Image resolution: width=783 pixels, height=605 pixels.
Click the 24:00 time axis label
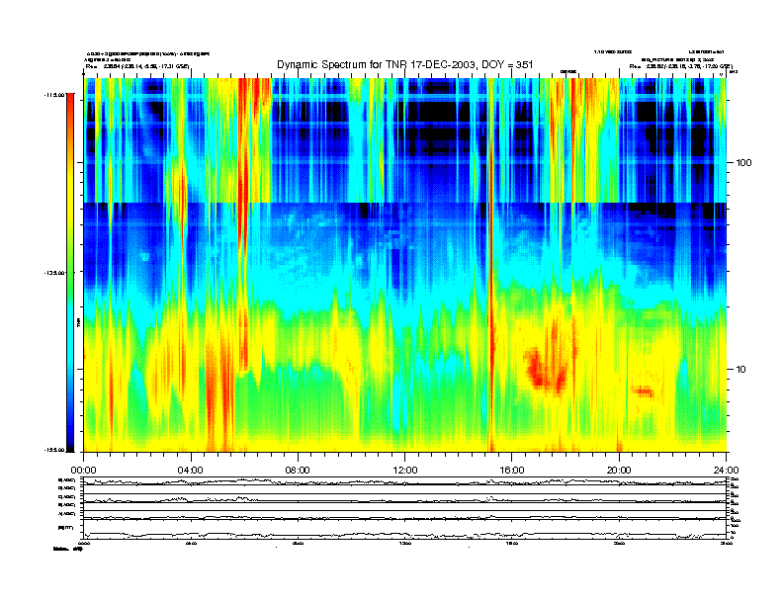coord(726,471)
